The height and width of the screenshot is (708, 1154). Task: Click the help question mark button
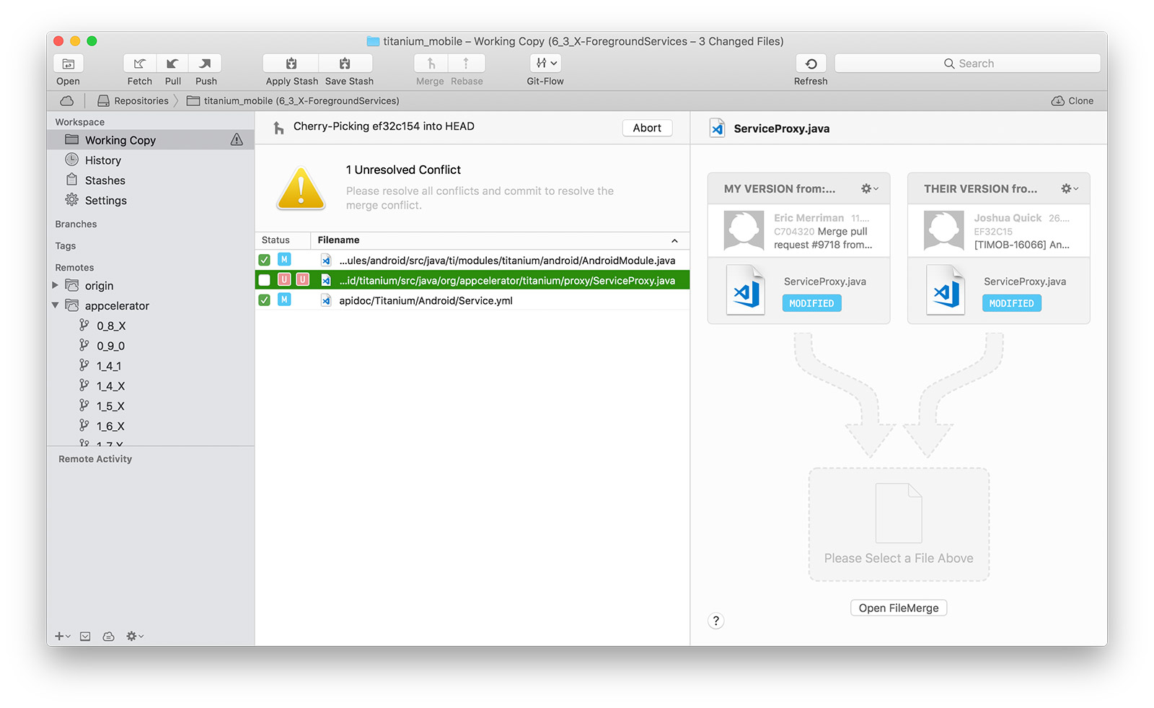click(715, 621)
